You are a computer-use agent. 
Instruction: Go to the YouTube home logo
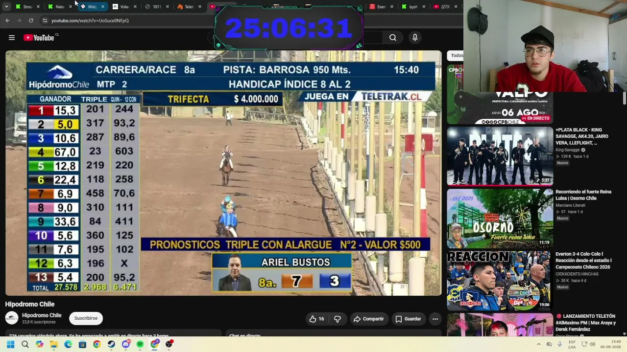click(x=39, y=38)
